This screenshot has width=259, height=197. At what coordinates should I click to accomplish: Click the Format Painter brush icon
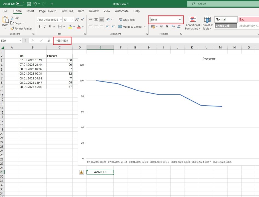point(12,28)
